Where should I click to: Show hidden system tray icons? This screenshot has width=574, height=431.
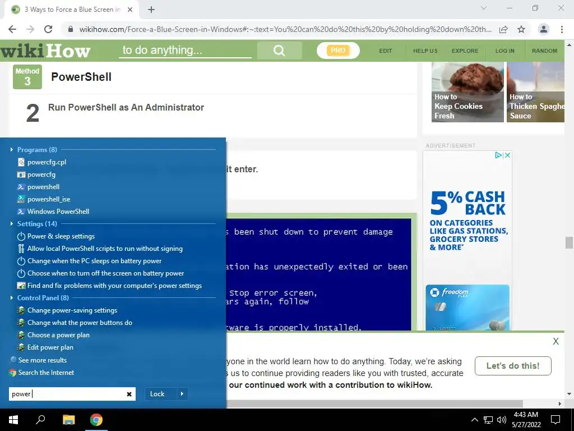click(x=474, y=420)
